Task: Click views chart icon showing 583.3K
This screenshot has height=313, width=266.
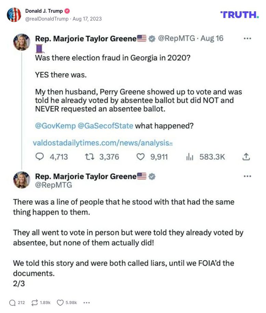Action: point(190,157)
